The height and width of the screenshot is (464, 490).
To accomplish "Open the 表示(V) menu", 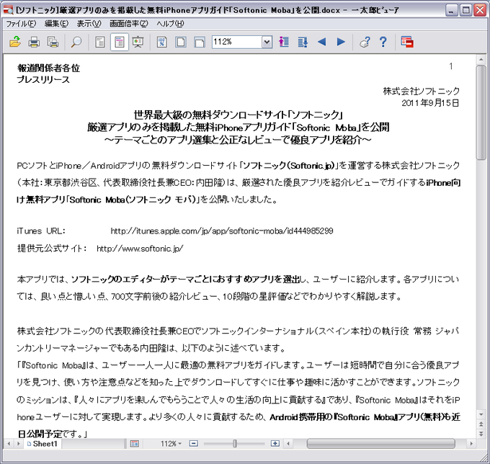I will pyautogui.click(x=89, y=24).
